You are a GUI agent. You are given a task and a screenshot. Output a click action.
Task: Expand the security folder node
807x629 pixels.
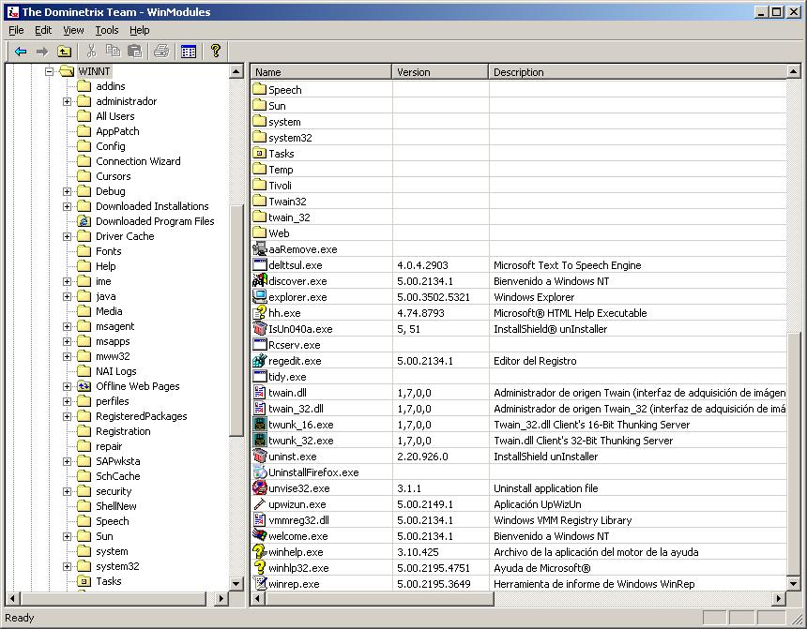(67, 492)
